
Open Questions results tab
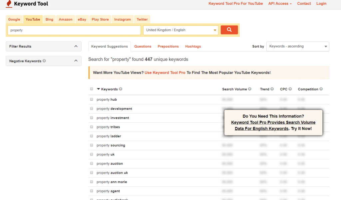[143, 47]
